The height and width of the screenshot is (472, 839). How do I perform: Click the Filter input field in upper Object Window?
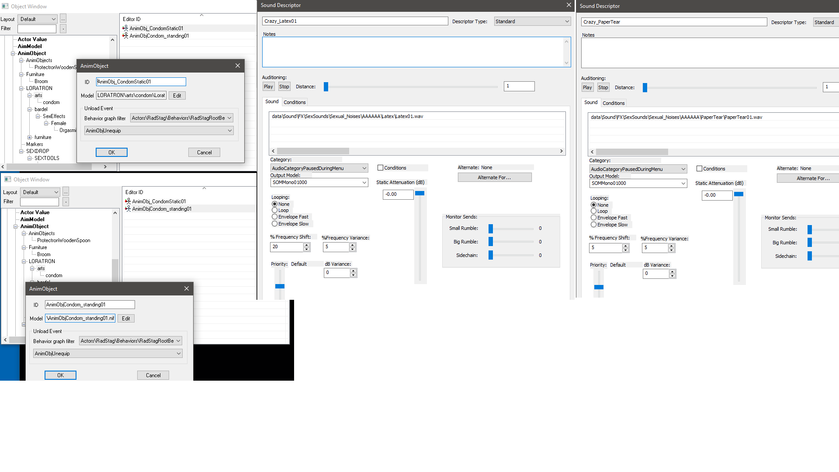point(37,28)
